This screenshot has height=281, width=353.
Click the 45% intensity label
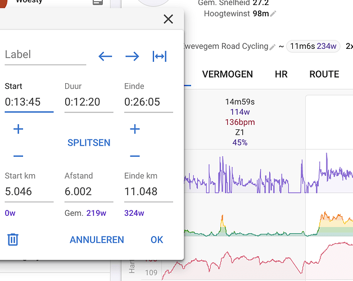[x=240, y=143]
